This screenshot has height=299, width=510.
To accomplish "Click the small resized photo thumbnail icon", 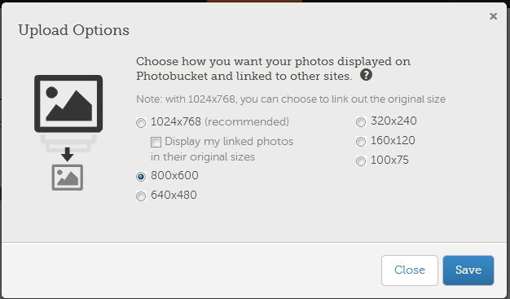I will [x=68, y=178].
